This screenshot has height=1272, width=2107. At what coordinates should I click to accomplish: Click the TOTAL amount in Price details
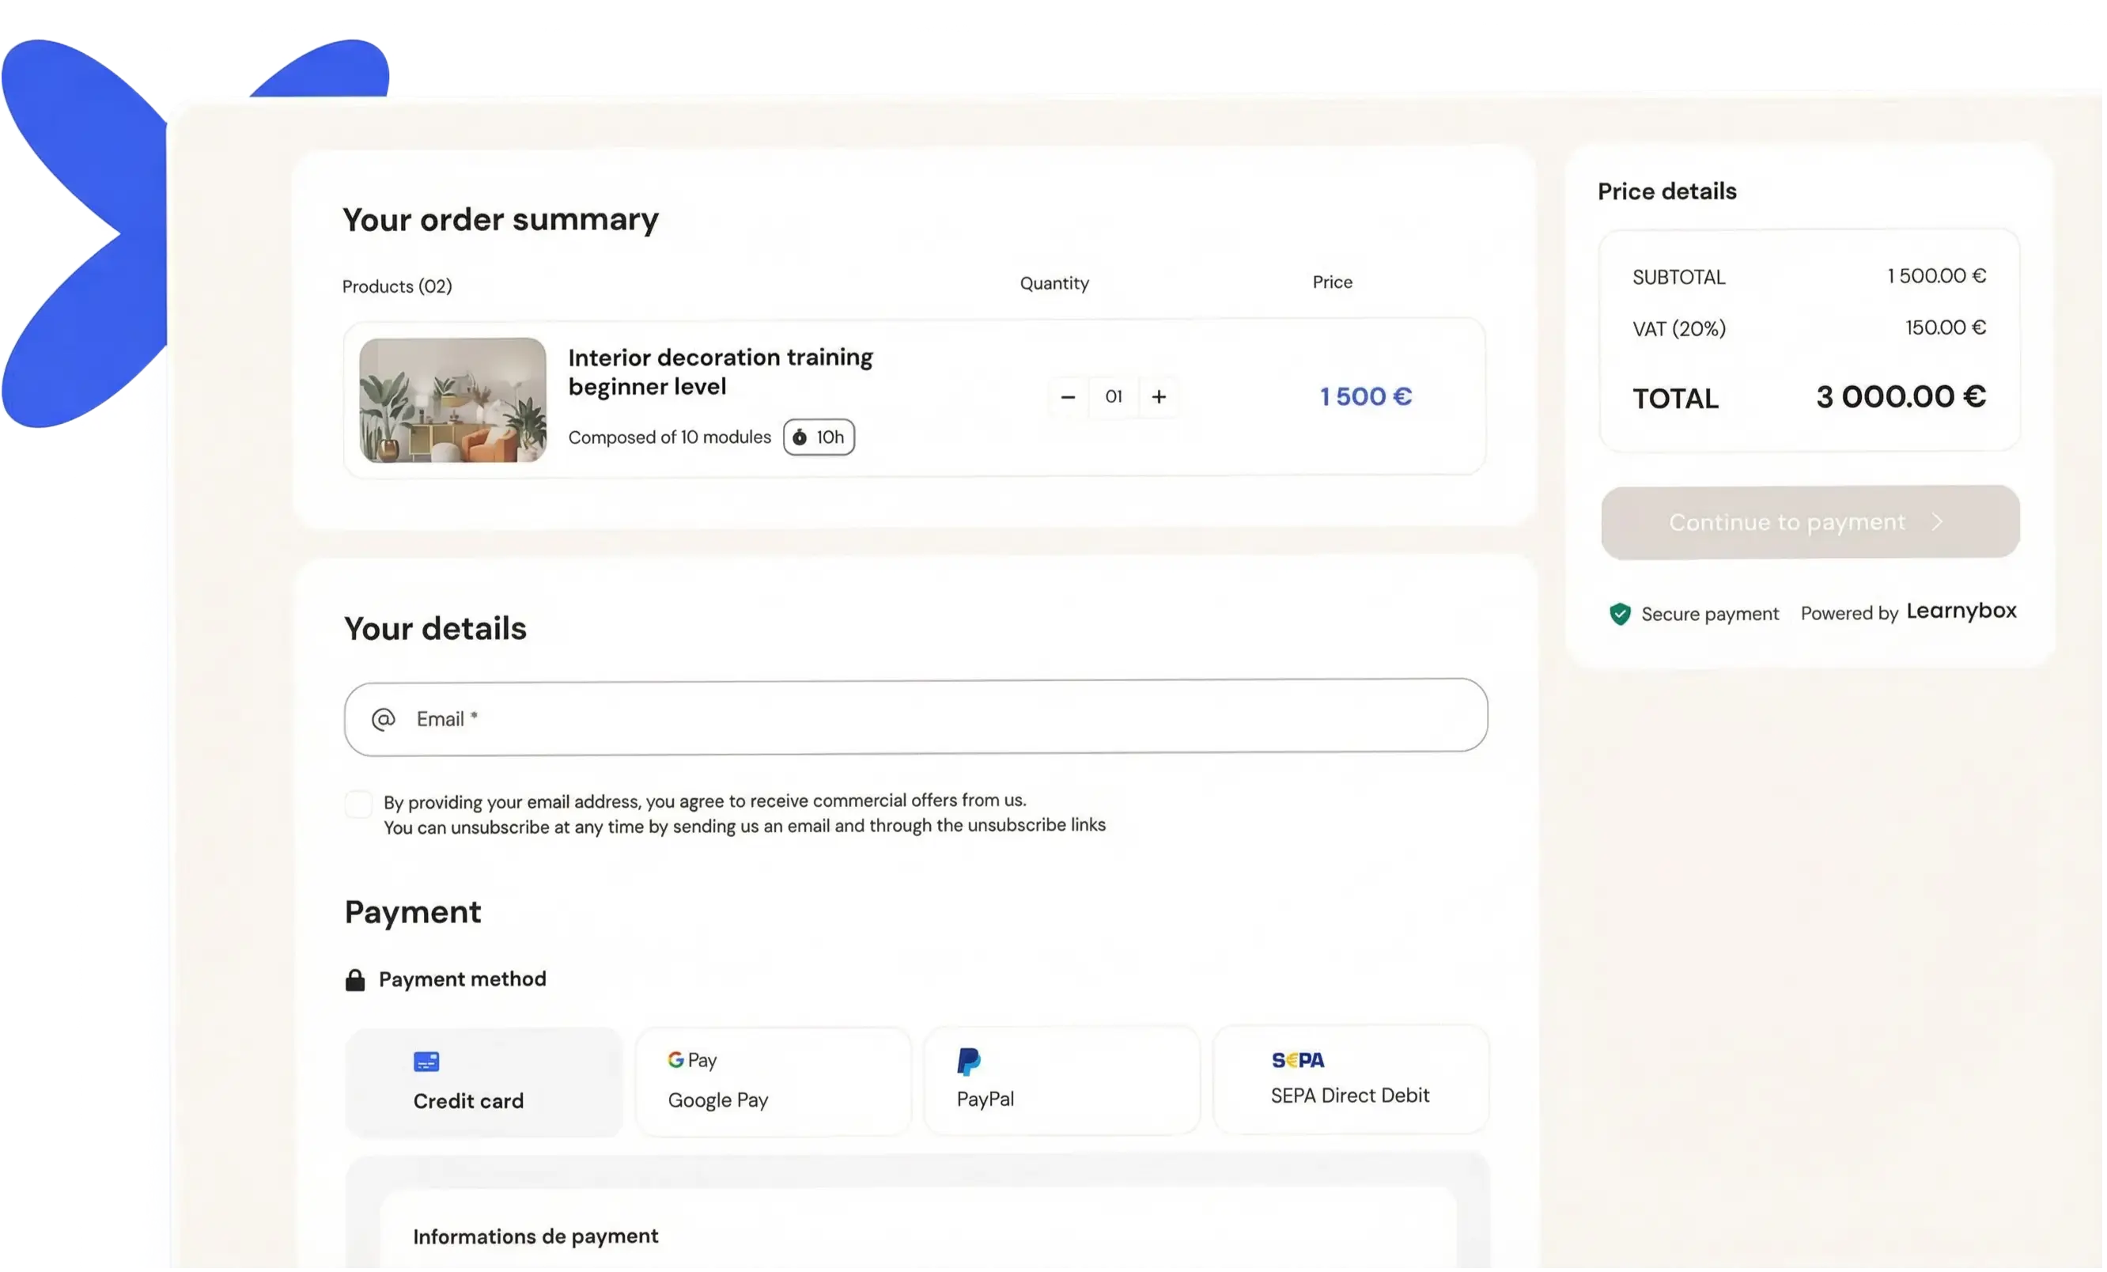click(1900, 396)
